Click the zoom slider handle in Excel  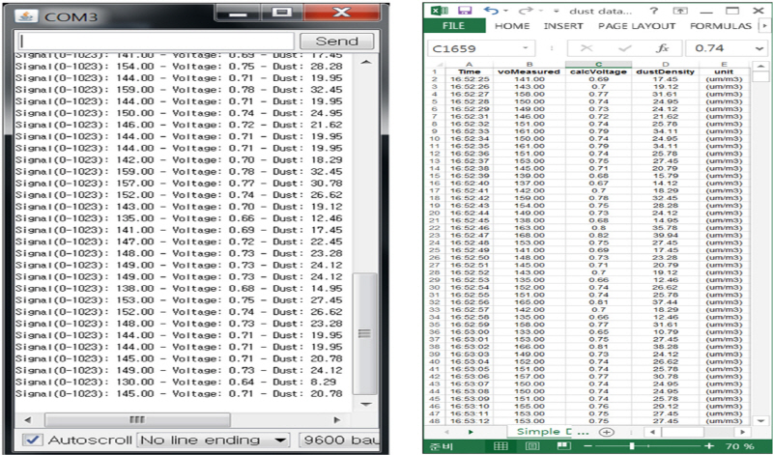pos(631,446)
